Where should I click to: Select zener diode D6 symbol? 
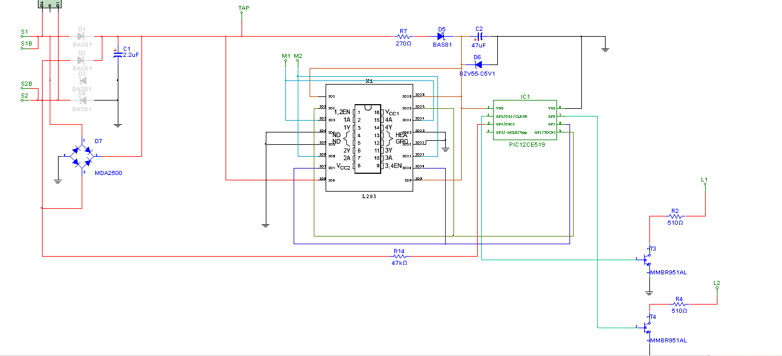coord(478,64)
